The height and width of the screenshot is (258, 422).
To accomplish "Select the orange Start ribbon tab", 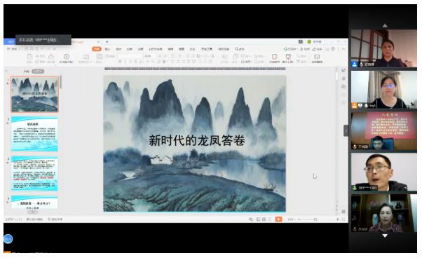I will [96, 49].
